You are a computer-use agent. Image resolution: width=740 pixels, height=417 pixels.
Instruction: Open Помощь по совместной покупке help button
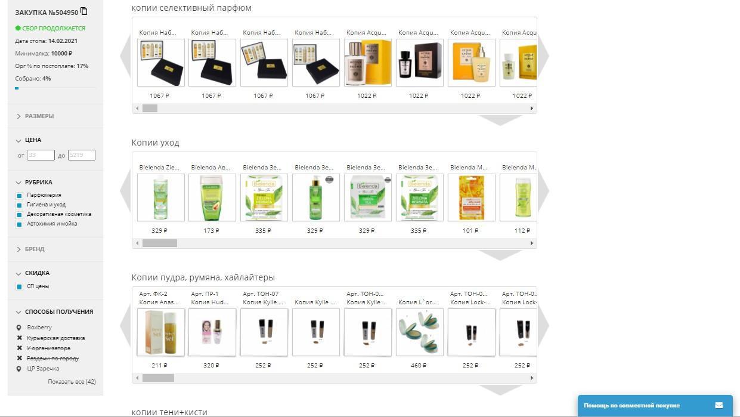point(655,405)
